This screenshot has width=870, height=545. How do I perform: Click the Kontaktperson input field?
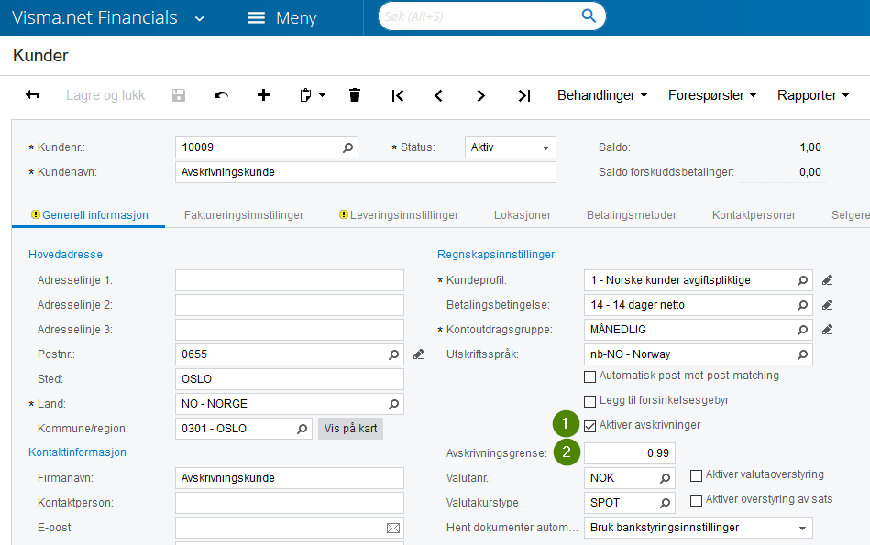[x=290, y=503]
